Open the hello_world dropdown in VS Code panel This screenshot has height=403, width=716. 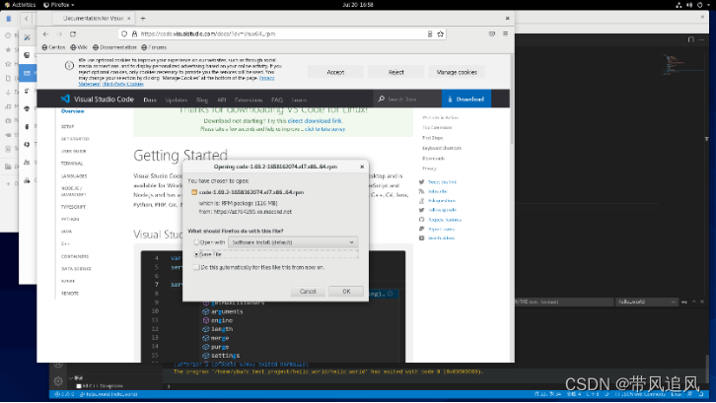[x=646, y=302]
